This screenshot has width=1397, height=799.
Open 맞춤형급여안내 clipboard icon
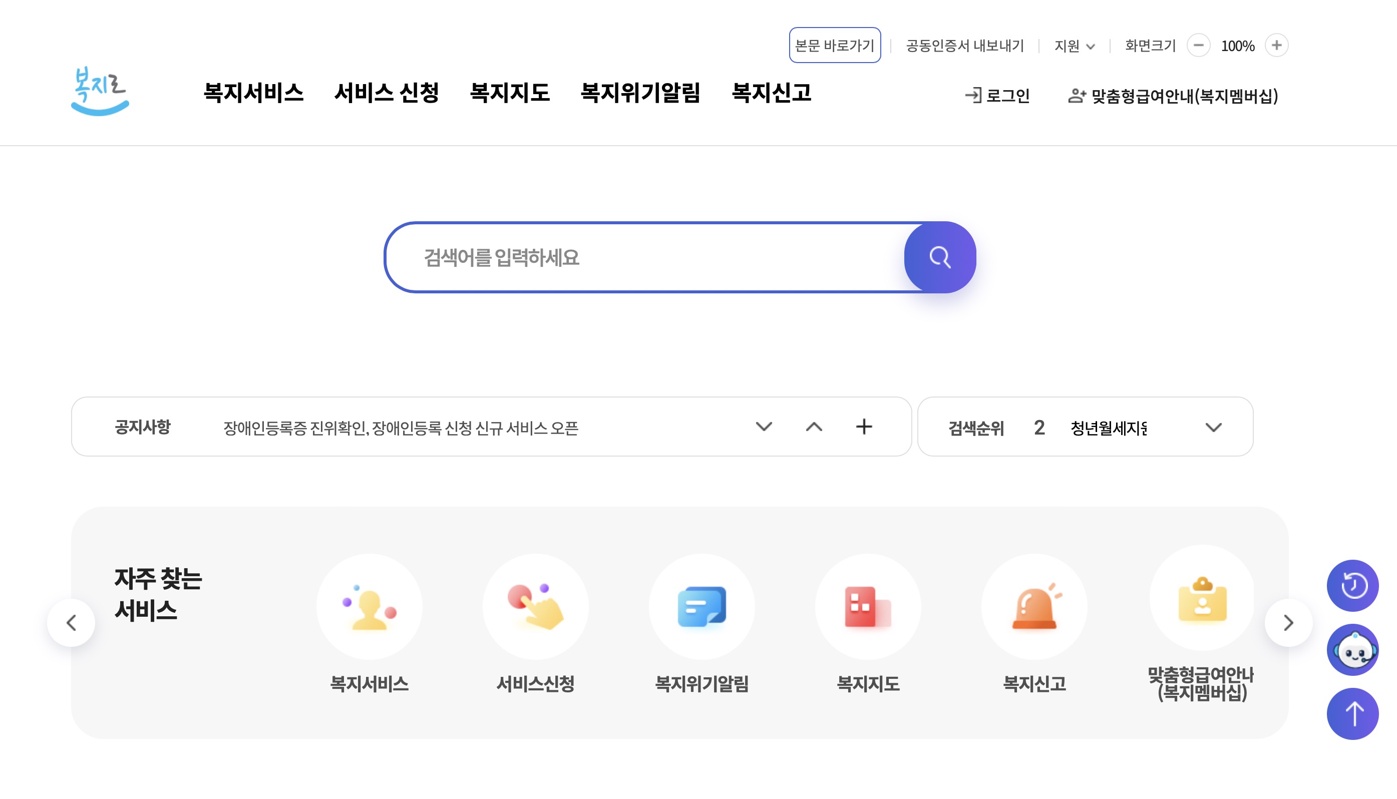pos(1202,606)
